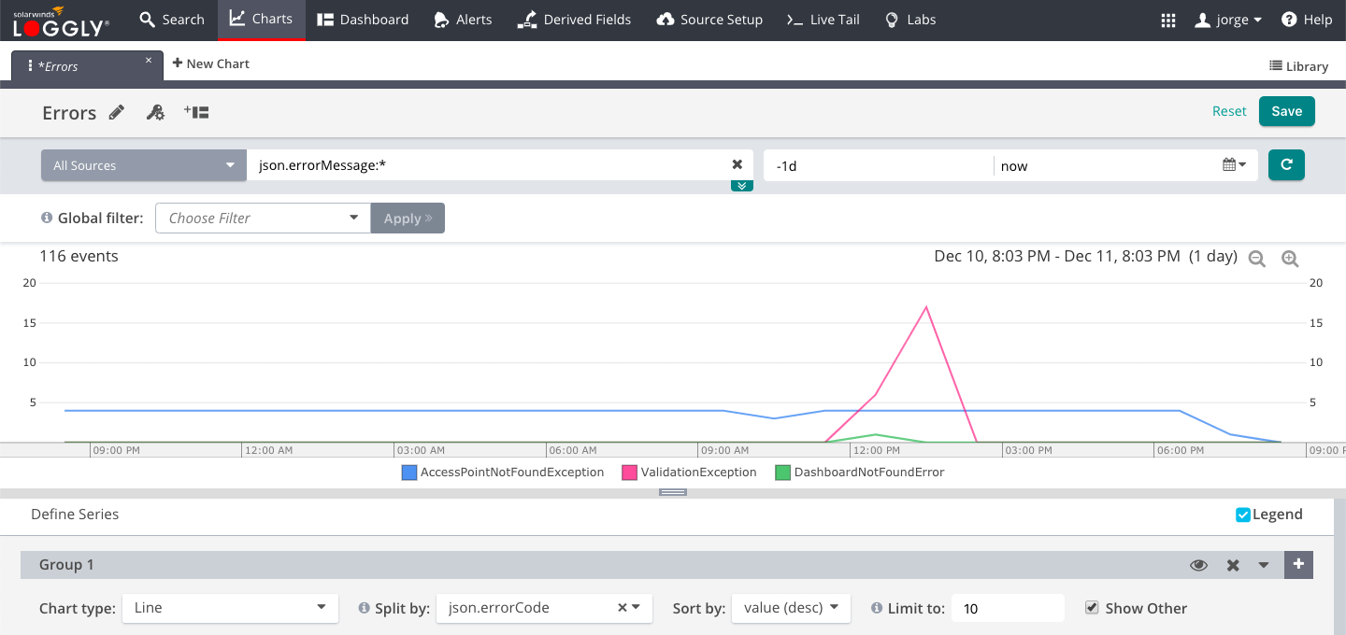The height and width of the screenshot is (635, 1346).
Task: Expand the Chart type Line dropdown
Action: click(229, 608)
